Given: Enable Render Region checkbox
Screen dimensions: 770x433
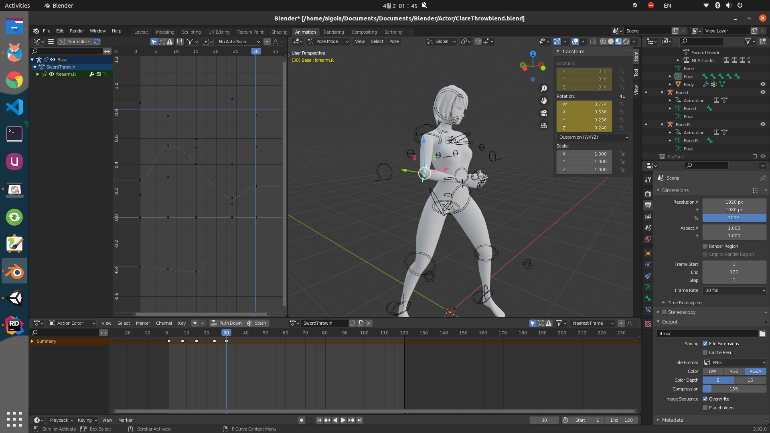Looking at the screenshot, I should (x=705, y=246).
